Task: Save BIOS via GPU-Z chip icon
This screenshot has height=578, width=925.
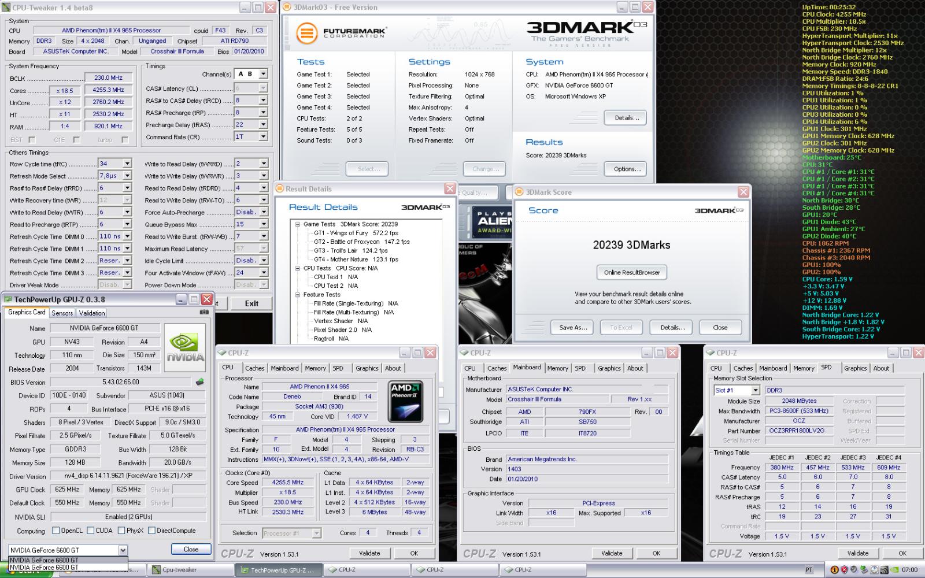Action: tap(200, 381)
